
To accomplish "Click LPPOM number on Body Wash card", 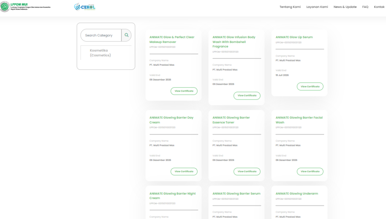I will click(225, 52).
